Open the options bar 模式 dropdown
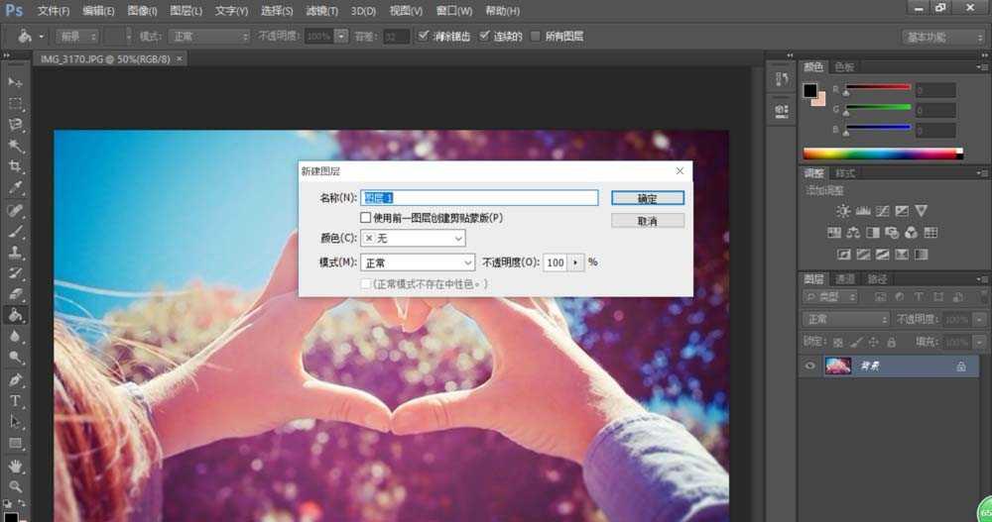The width and height of the screenshot is (992, 522). pyautogui.click(x=209, y=37)
